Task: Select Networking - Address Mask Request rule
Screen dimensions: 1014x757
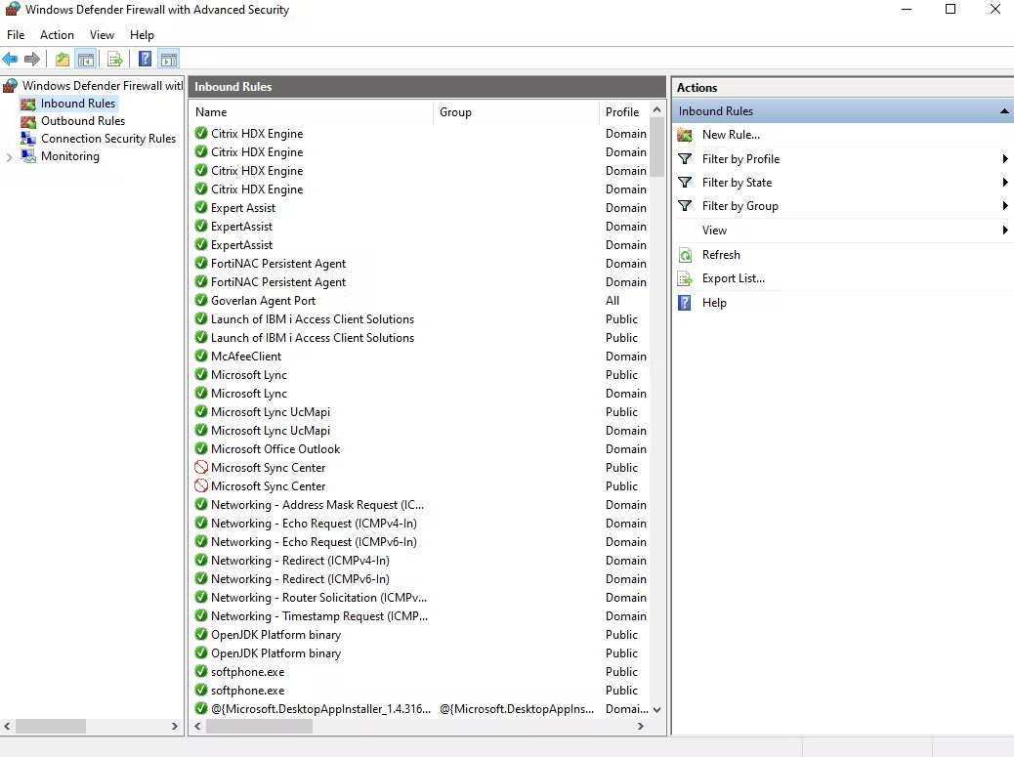Action: click(420, 504)
